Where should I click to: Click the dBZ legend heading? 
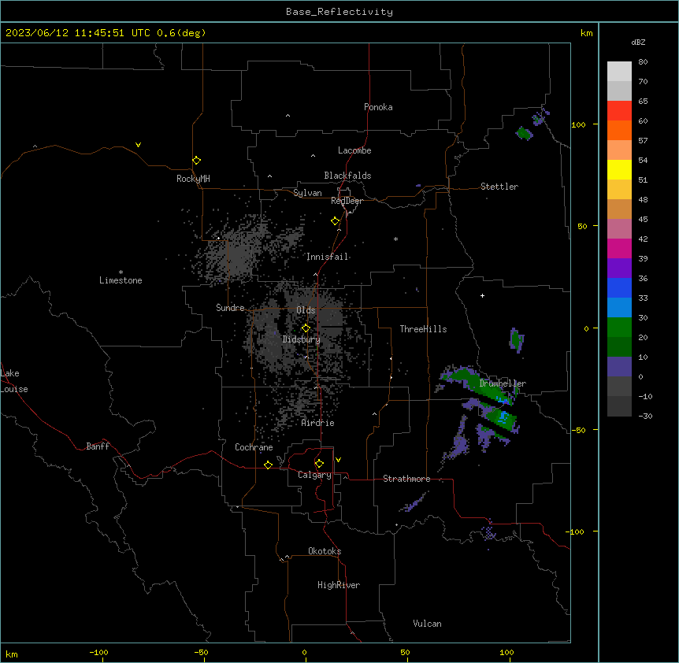[638, 42]
